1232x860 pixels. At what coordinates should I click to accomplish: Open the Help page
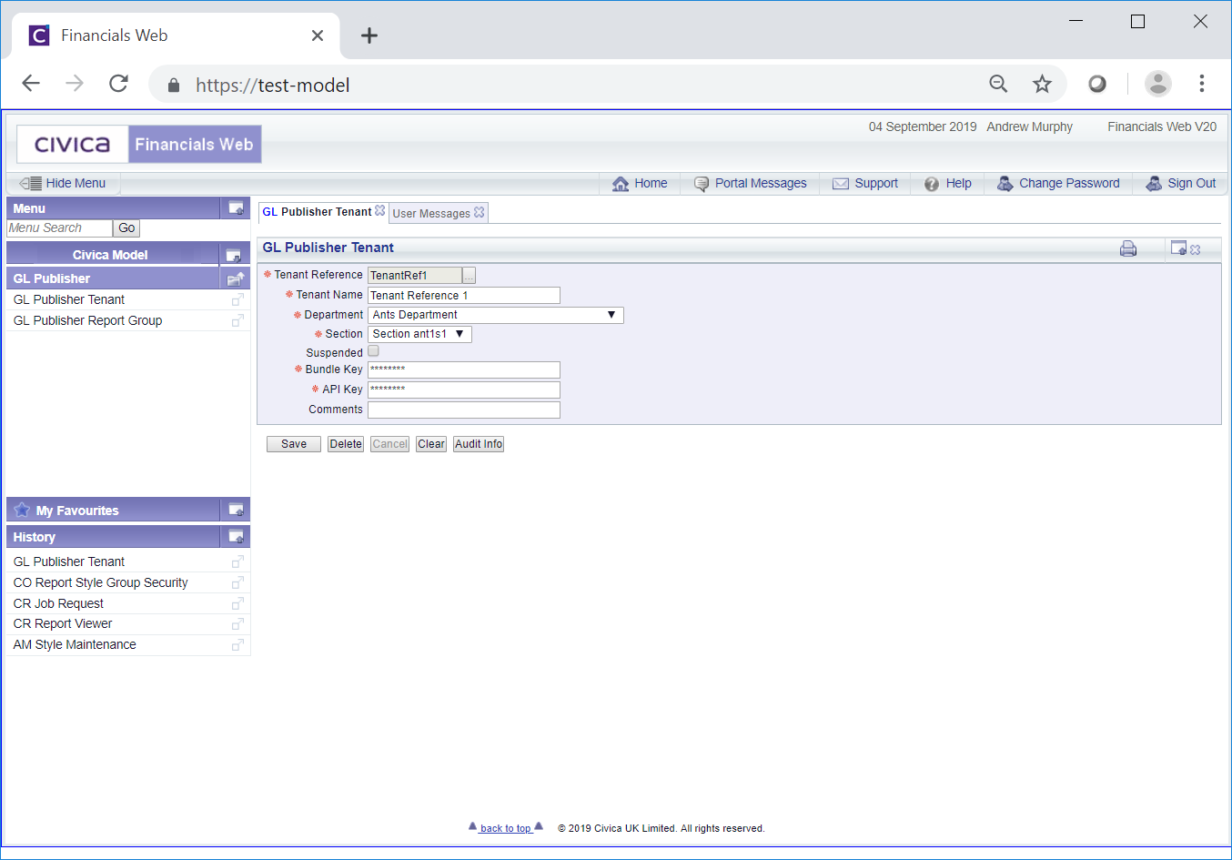coord(948,184)
